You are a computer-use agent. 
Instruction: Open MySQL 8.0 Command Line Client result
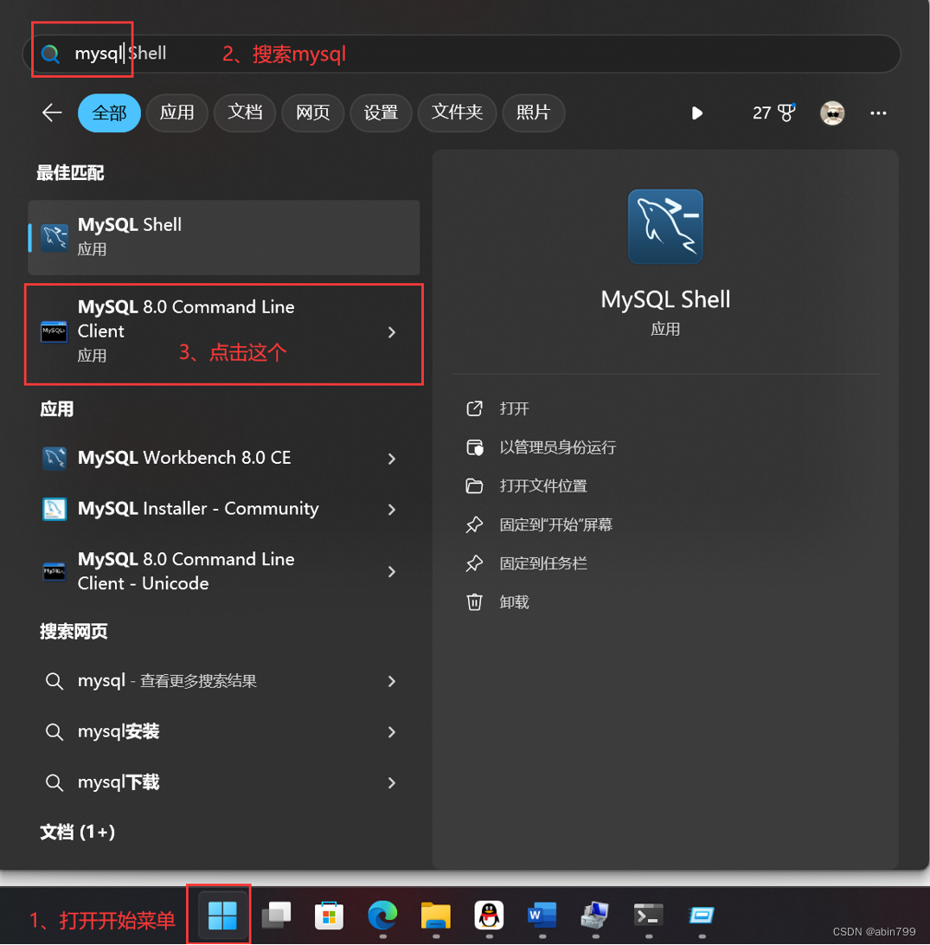tap(224, 331)
